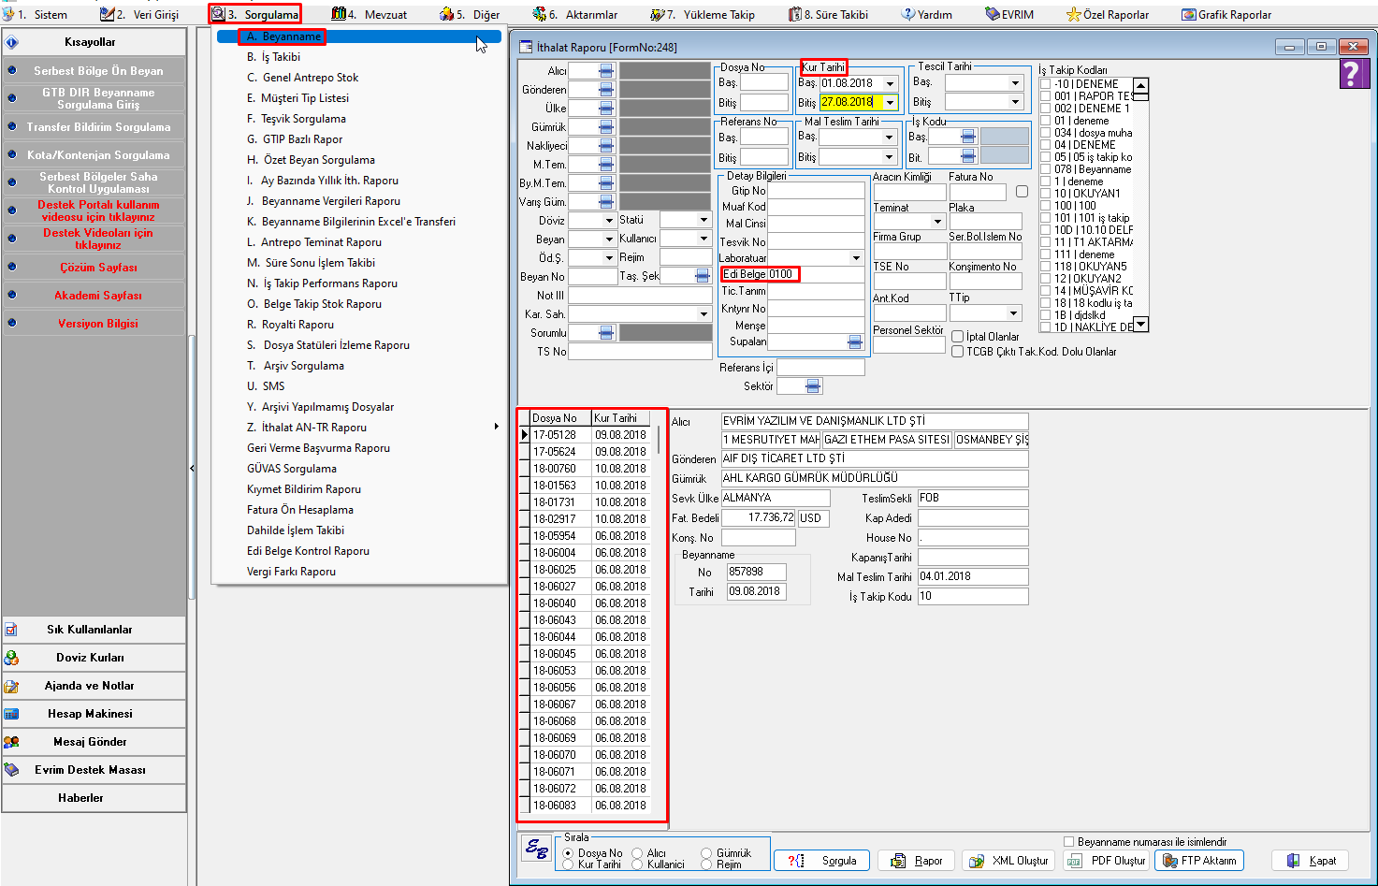This screenshot has width=1378, height=886.
Task: Click the Sorumlu lookup icon
Action: tap(606, 333)
